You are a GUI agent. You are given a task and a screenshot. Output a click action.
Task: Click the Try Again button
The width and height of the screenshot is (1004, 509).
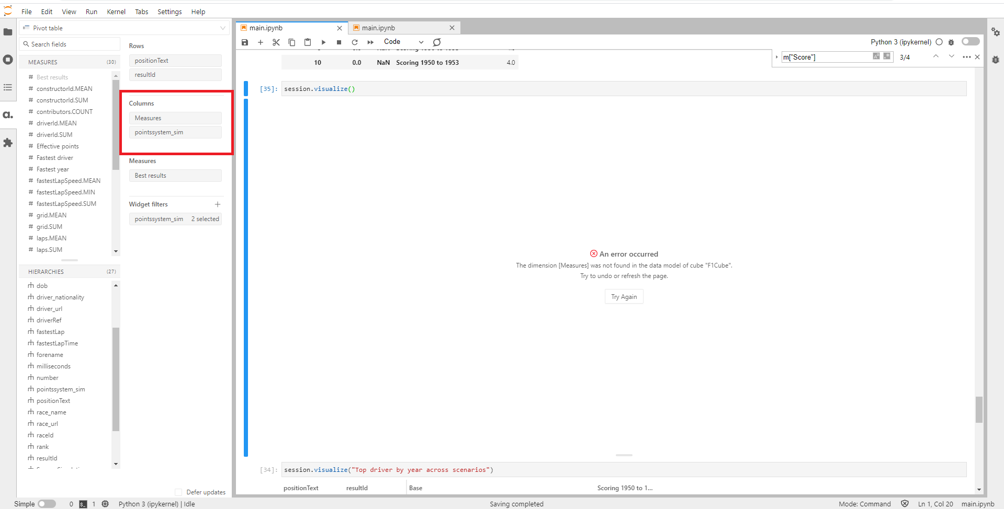pos(624,296)
